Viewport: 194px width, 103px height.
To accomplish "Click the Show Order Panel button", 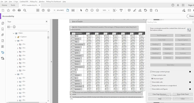I will (183, 94).
